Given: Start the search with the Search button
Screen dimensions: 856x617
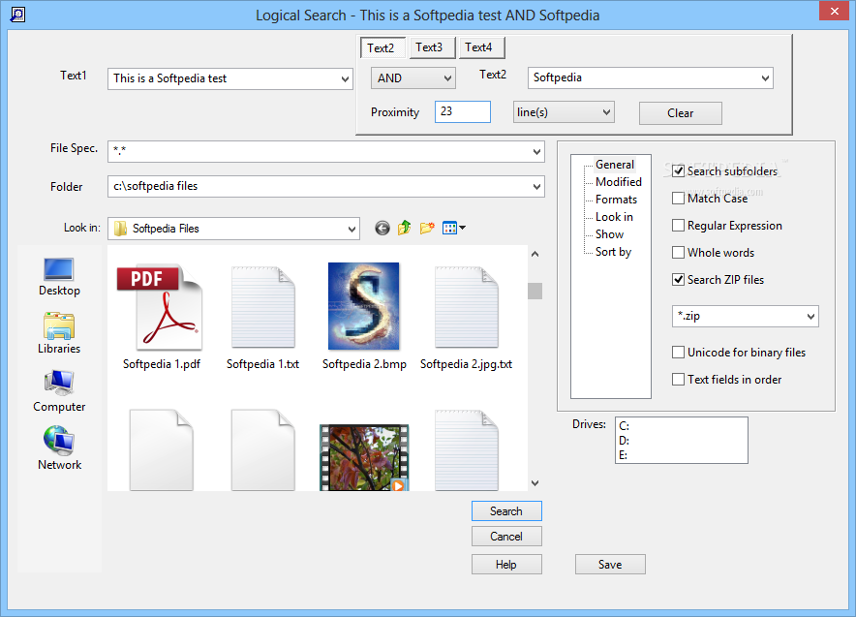Looking at the screenshot, I should [x=506, y=511].
